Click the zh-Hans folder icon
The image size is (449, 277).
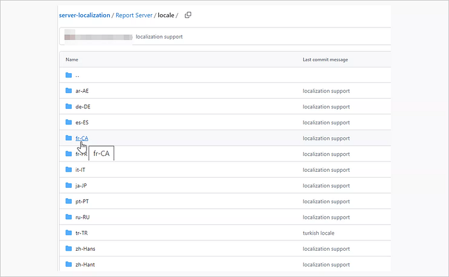[x=69, y=248]
